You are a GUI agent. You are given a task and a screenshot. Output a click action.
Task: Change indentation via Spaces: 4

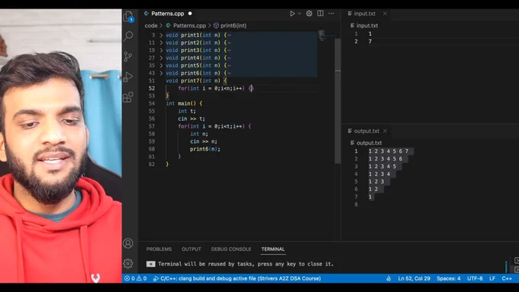tap(449, 278)
